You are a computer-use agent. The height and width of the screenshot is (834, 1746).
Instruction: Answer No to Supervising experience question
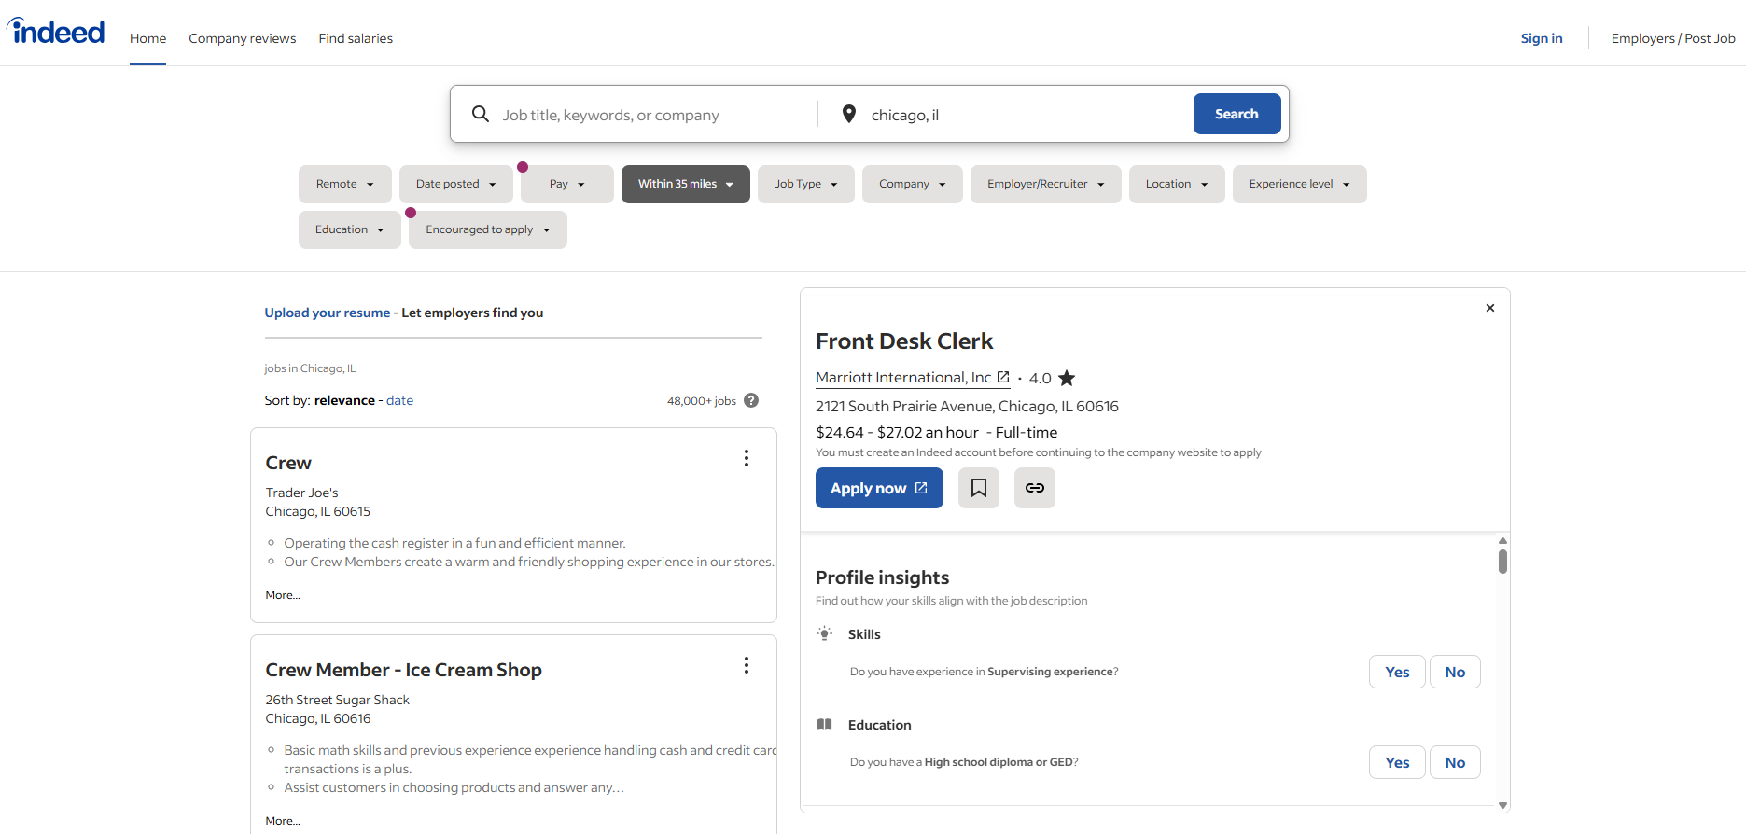point(1455,672)
